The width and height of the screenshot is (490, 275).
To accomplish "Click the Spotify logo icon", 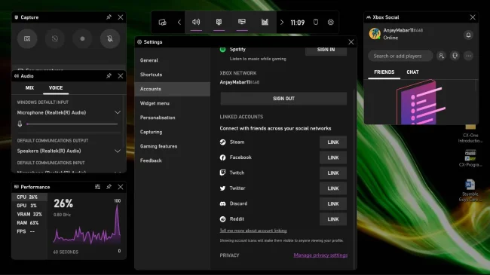I will click(222, 50).
